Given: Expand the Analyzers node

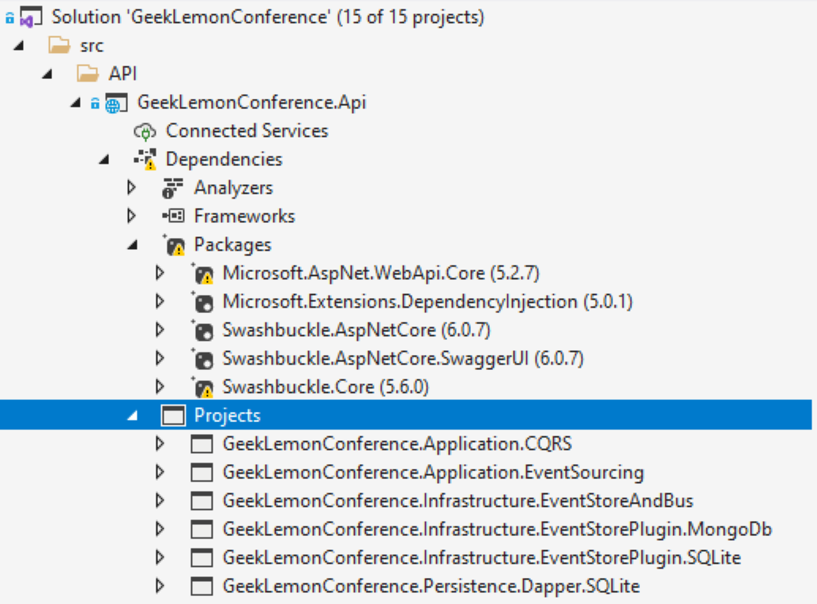Looking at the screenshot, I should point(131,187).
